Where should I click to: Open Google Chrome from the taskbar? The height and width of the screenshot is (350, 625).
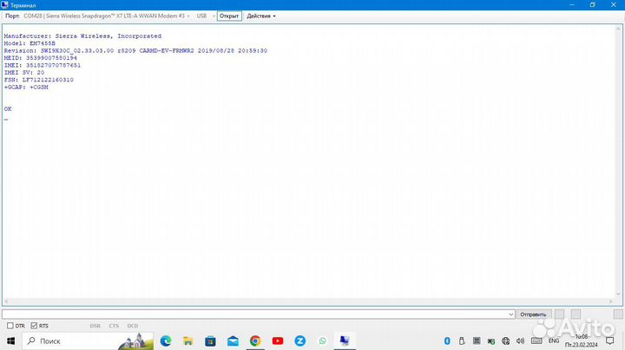255,341
